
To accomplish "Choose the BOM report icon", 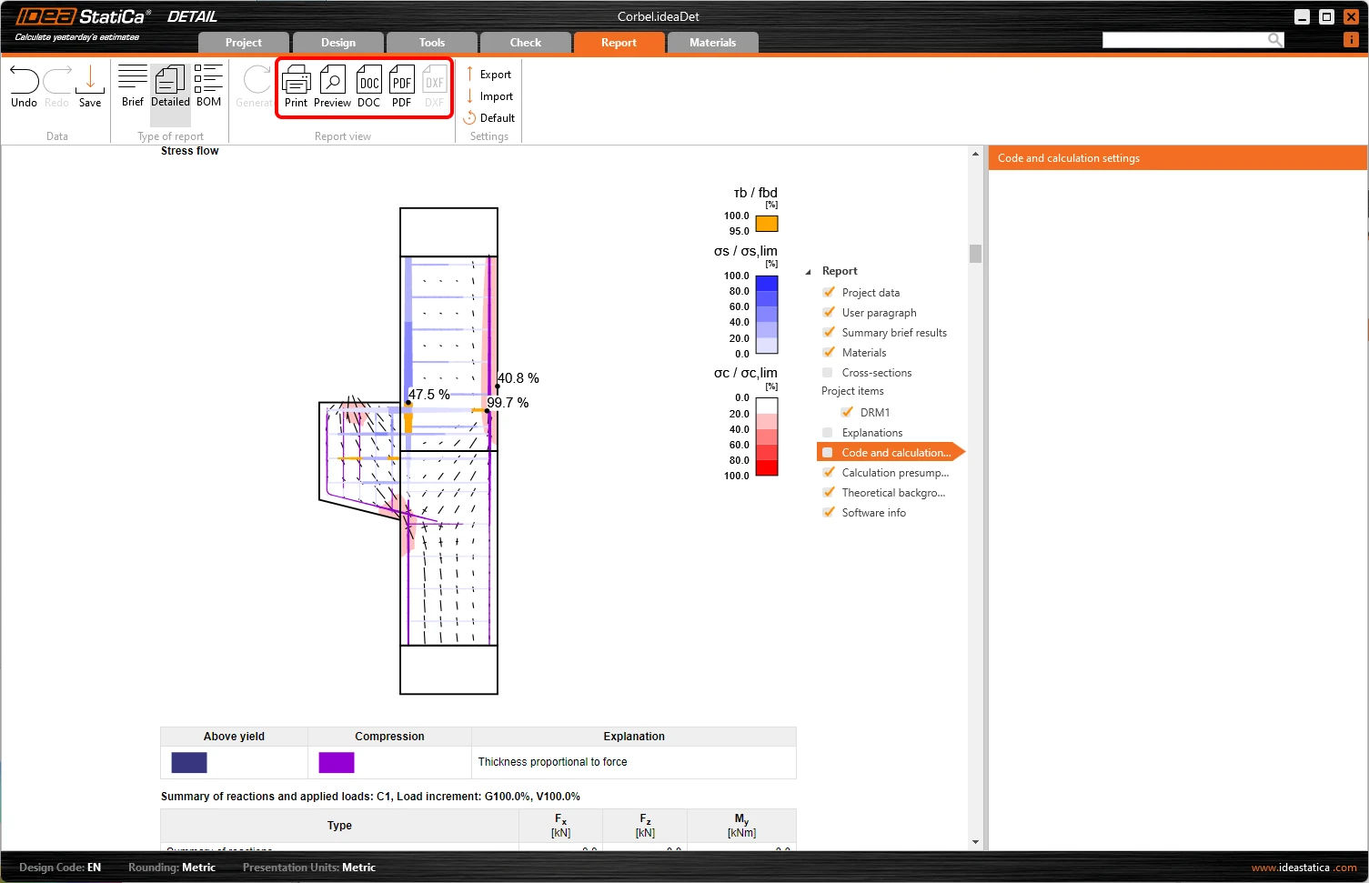I will tap(208, 79).
